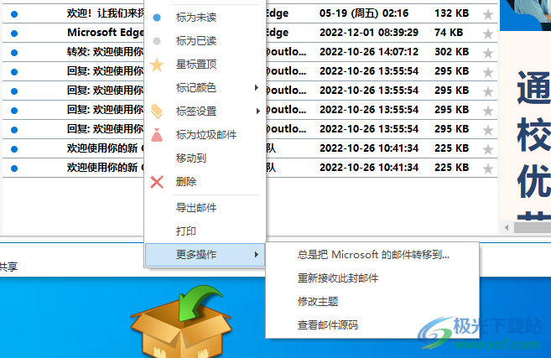The image size is (551, 358).
Task: Open the email 转发: 欢迎使用你
Action: [x=105, y=52]
